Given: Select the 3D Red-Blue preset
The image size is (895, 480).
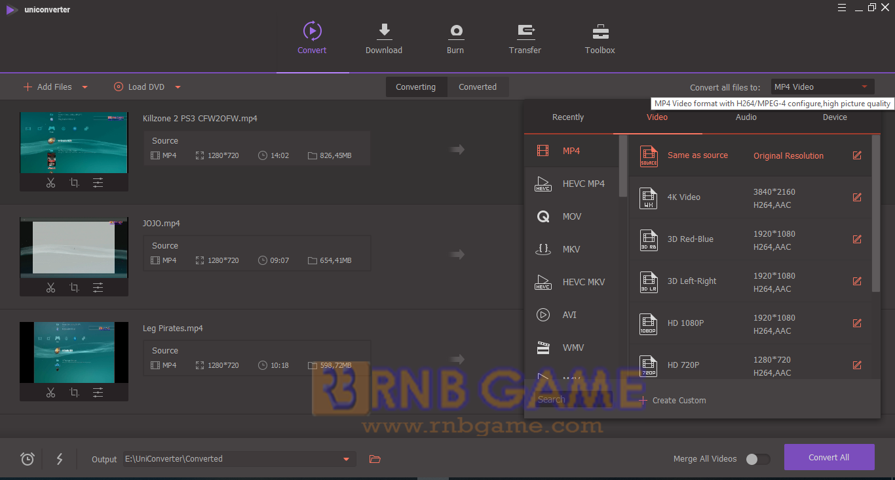Looking at the screenshot, I should [x=750, y=239].
